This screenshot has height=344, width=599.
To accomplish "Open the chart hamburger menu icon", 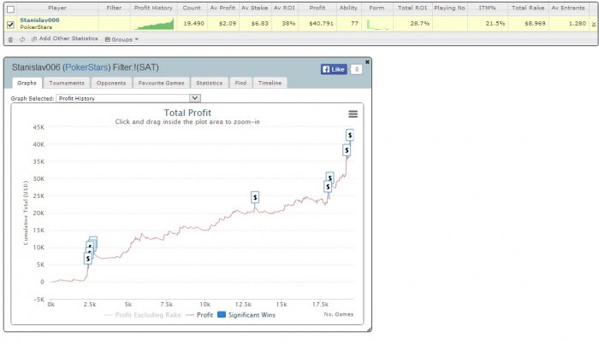I will click(353, 114).
